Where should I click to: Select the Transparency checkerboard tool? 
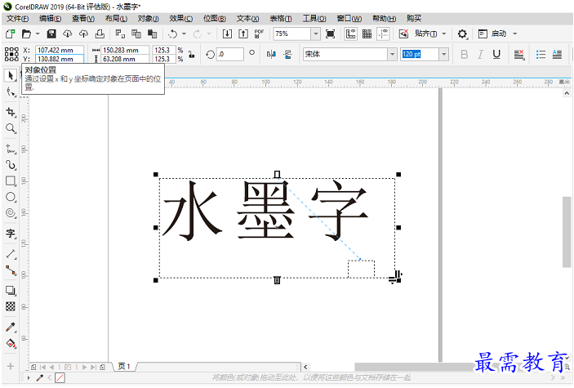click(11, 306)
